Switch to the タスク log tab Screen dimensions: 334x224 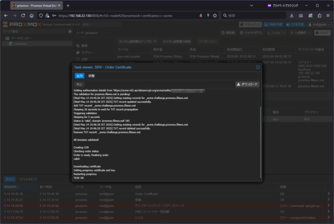[x=10, y=180]
